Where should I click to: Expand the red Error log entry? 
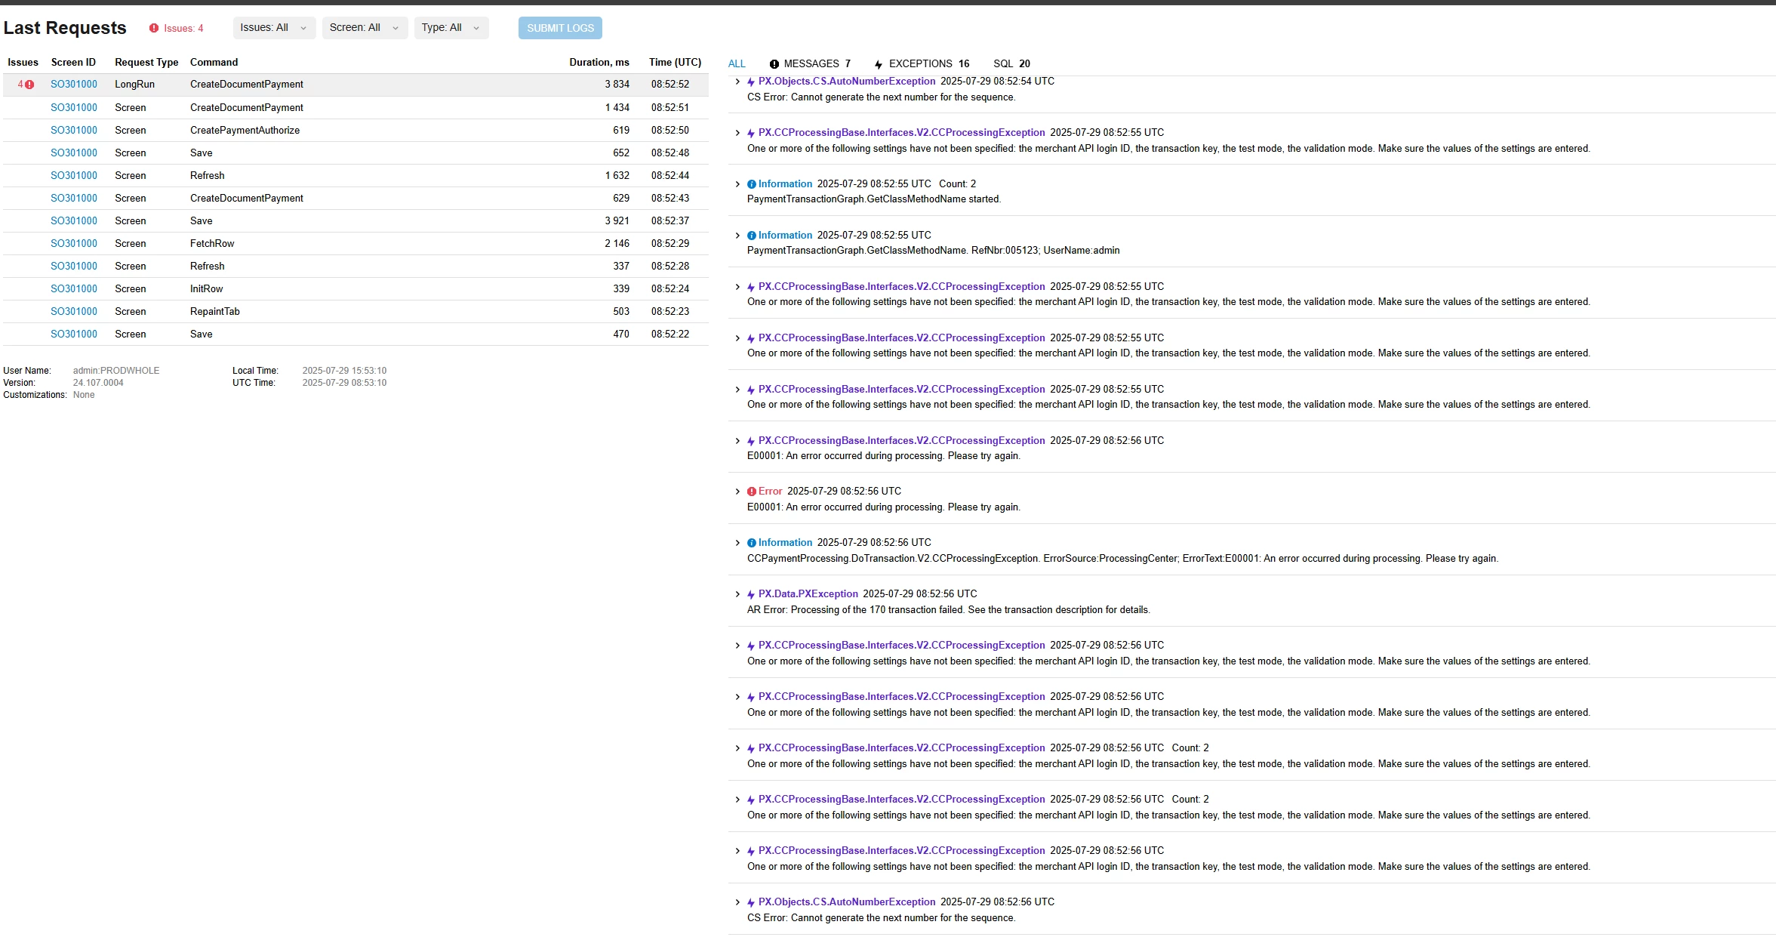pyautogui.click(x=737, y=492)
